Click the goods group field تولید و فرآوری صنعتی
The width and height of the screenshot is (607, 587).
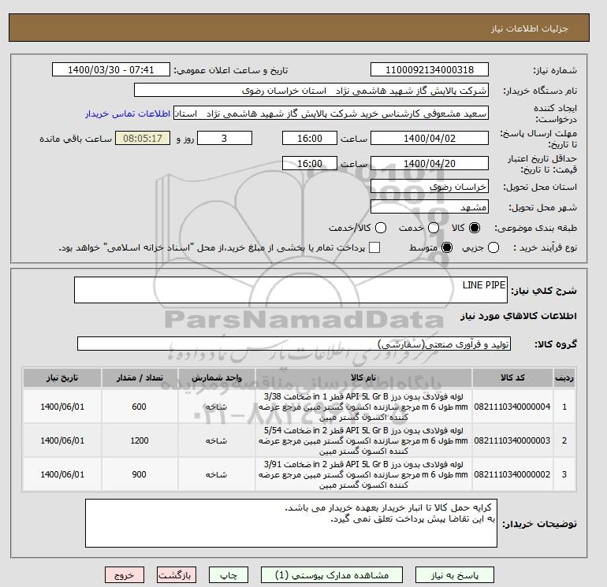point(294,344)
